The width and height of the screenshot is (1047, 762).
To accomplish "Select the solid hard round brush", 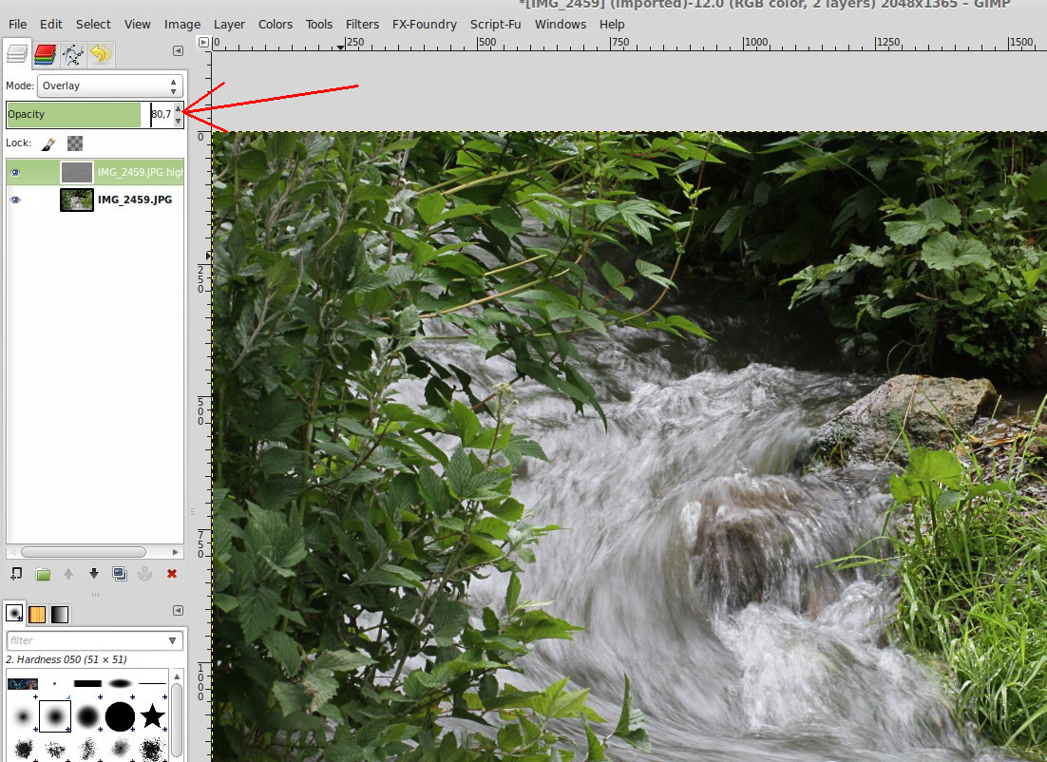I will (121, 716).
